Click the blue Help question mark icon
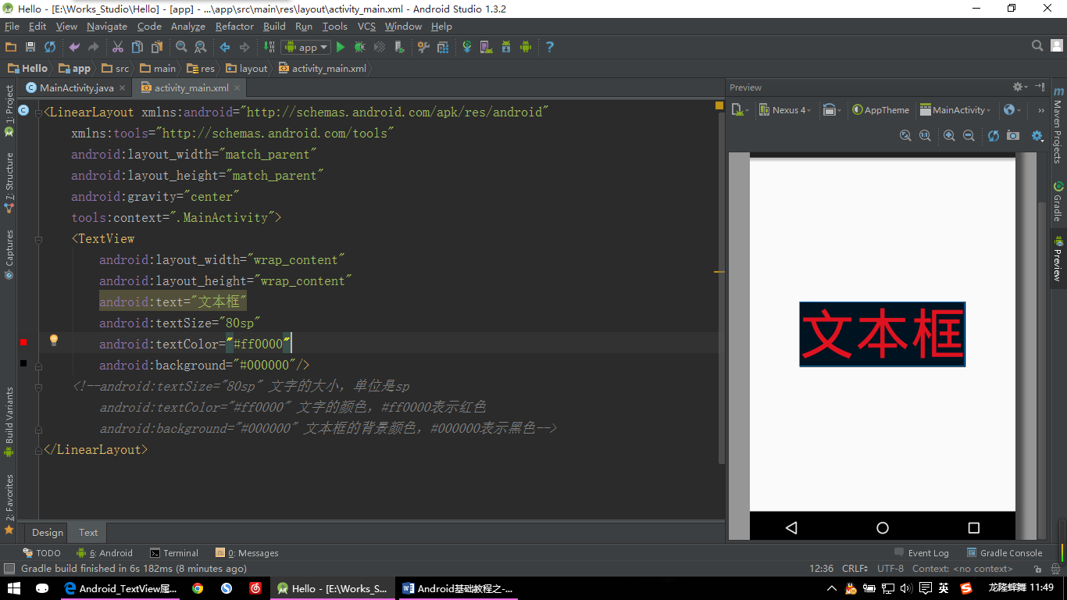The width and height of the screenshot is (1067, 600). pyautogui.click(x=550, y=47)
